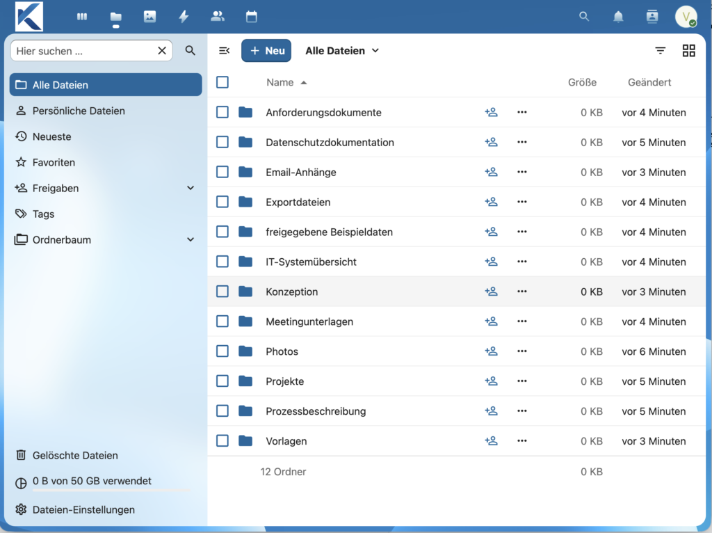Open the Files app icon in top bar
712x533 pixels.
pyautogui.click(x=116, y=17)
